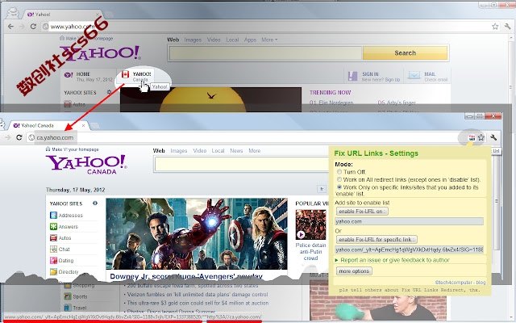Image resolution: width=516 pixels, height=323 pixels.
Task: Select Work Only on specific links/sites mode
Action: pos(339,187)
